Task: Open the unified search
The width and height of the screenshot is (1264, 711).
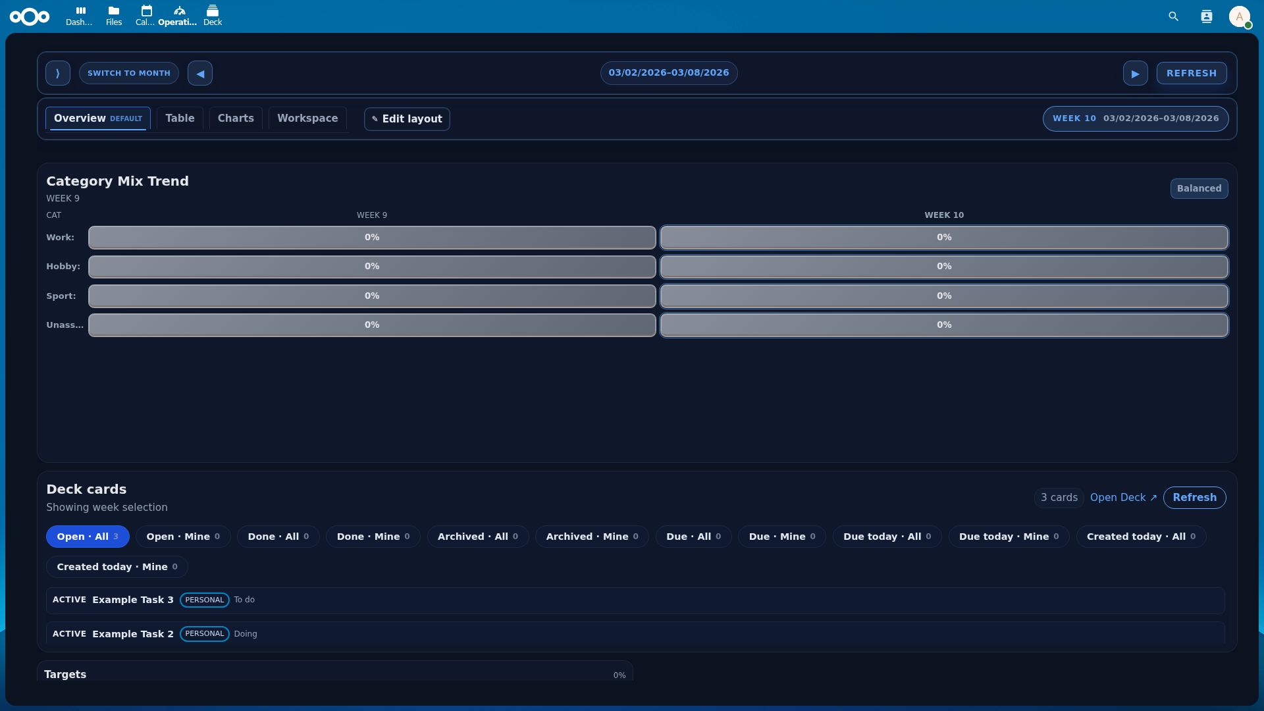Action: tap(1174, 16)
